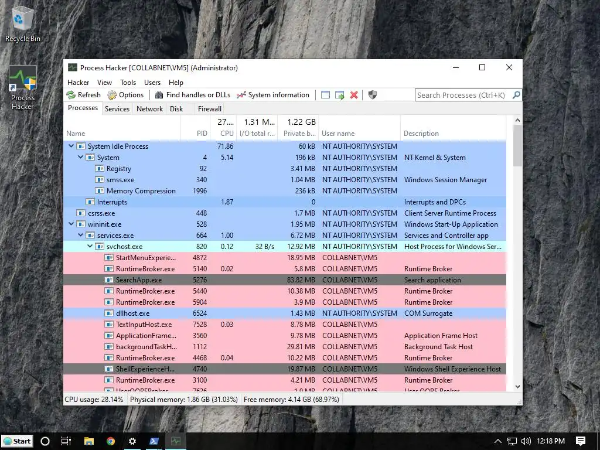
Task: Show hidden system tray icons
Action: click(x=498, y=441)
